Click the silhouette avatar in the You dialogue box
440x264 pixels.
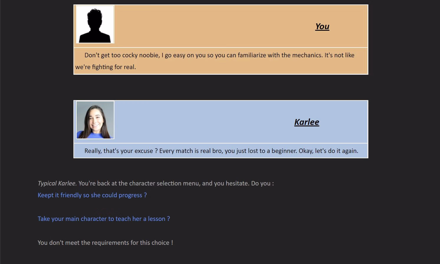[x=95, y=24]
